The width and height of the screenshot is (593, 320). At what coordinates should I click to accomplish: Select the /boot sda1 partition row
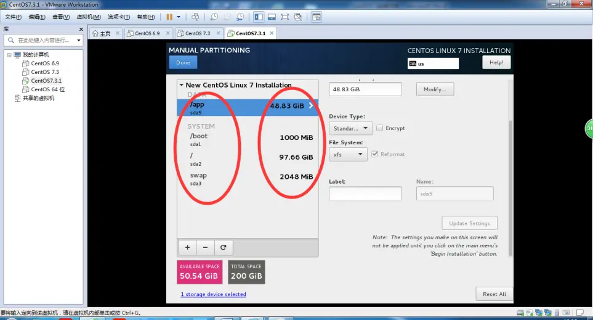248,139
